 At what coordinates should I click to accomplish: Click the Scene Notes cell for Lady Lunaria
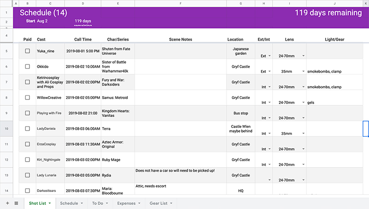[180, 175]
